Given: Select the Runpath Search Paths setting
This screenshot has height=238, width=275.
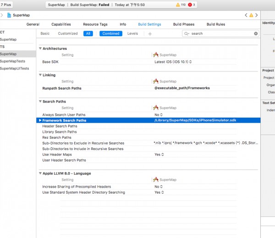Looking at the screenshot, I should click(62, 88).
